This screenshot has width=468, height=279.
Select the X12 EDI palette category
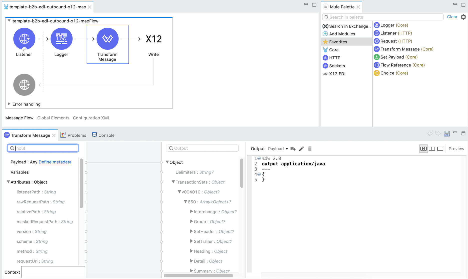(x=334, y=74)
